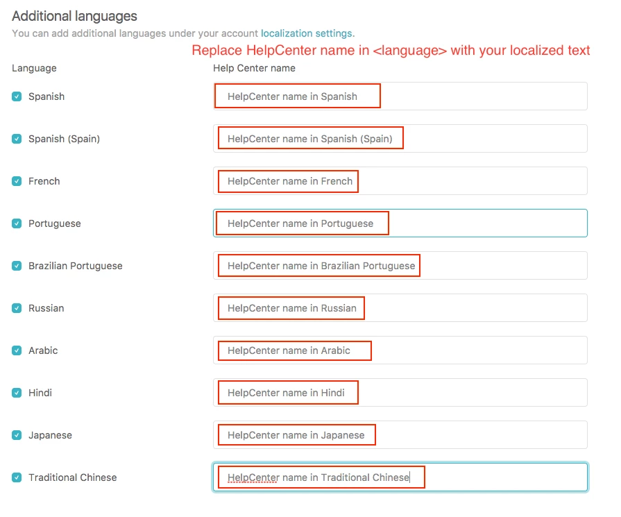Viewport: 621px width, 517px height.
Task: Select the French Help Center name field
Action: [400, 181]
